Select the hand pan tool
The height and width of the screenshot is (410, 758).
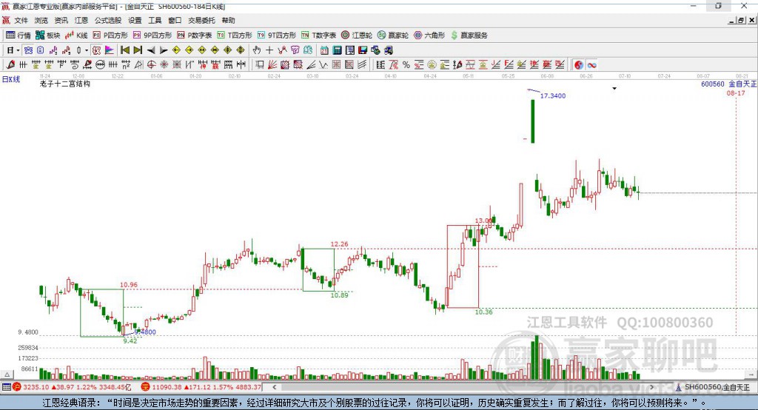(257, 50)
